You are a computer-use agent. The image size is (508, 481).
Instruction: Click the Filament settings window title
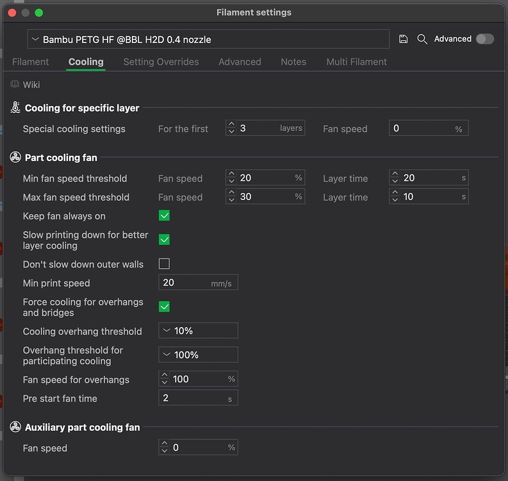point(254,12)
